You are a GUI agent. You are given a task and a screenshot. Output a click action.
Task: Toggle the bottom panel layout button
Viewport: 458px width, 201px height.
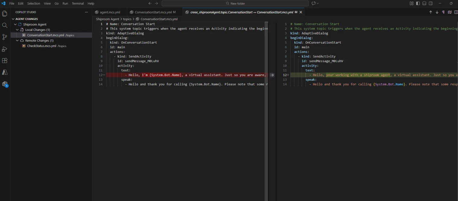tap(424, 3)
